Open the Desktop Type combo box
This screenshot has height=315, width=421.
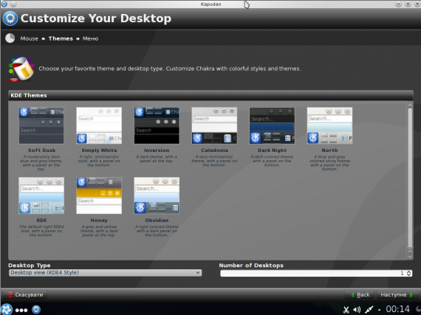(x=105, y=273)
